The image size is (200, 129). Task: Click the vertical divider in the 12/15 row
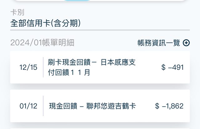43,67
